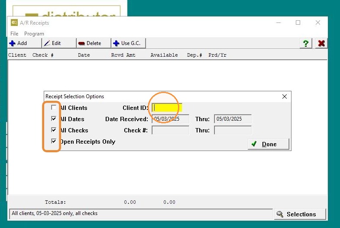Click the Check # start field

[x=171, y=130]
